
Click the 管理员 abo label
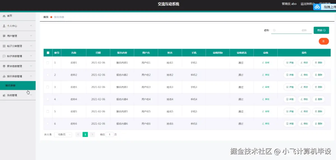point(289,4)
